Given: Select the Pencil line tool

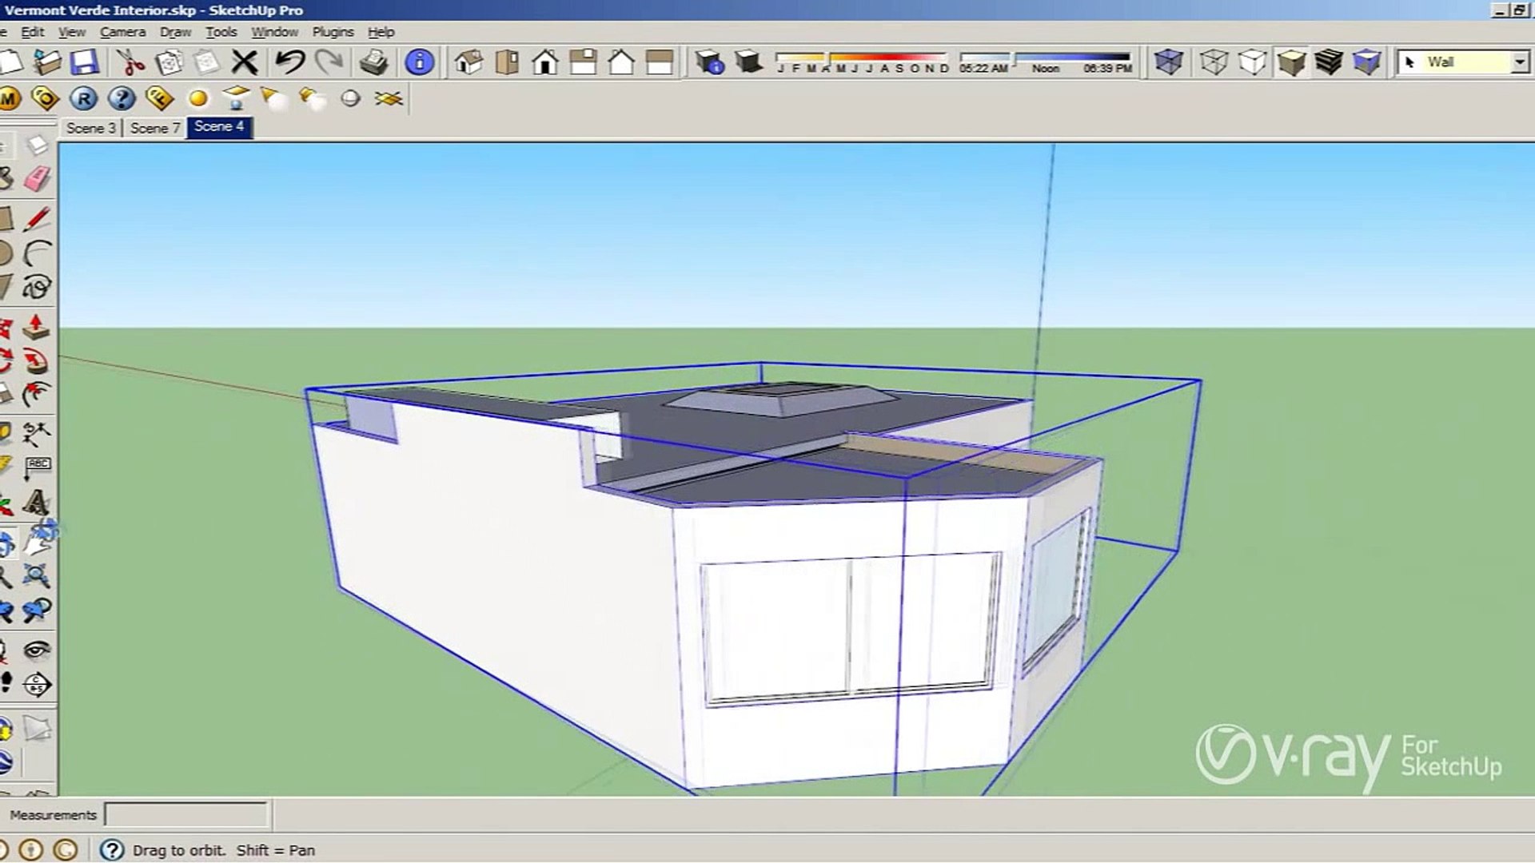Looking at the screenshot, I should (37, 219).
